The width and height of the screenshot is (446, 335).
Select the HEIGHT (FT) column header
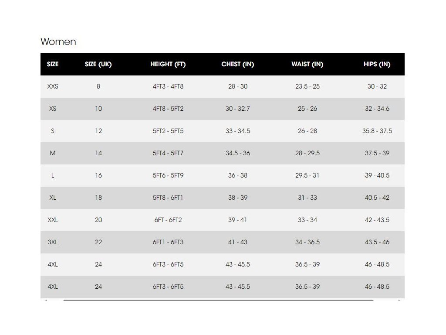click(x=168, y=64)
